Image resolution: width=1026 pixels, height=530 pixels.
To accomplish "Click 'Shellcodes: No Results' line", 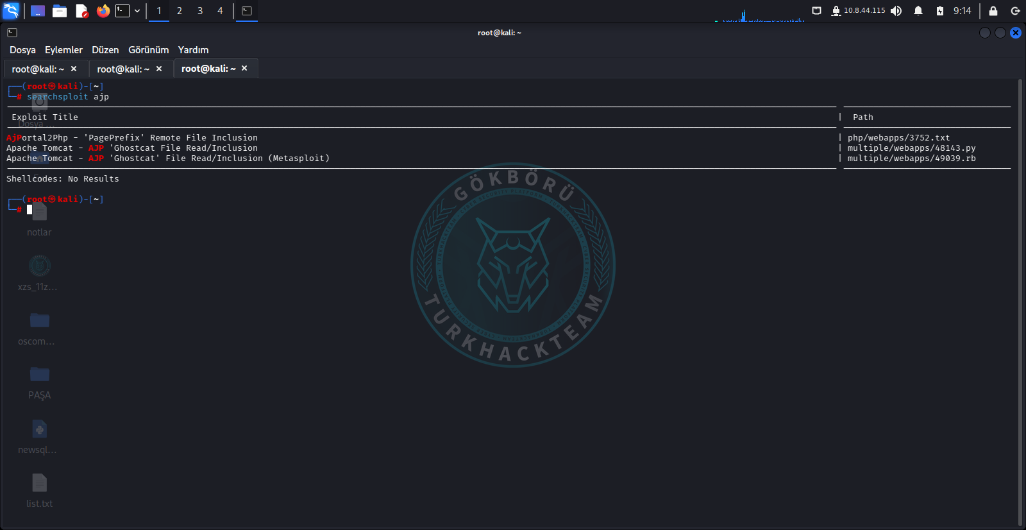I will 63,179.
